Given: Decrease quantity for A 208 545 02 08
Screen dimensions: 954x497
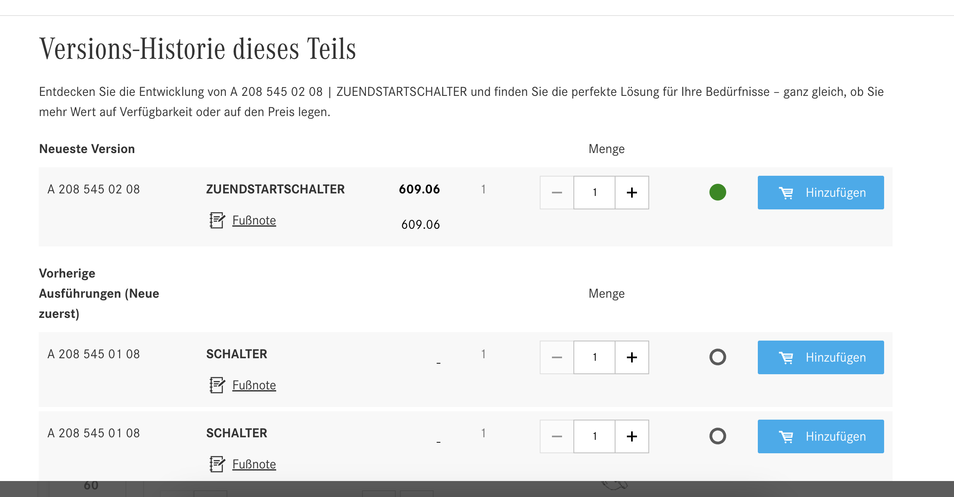Looking at the screenshot, I should click(557, 193).
